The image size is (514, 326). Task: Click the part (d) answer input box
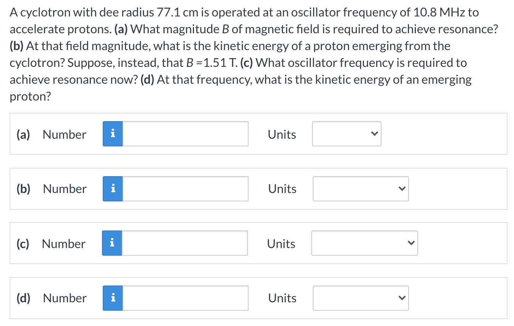point(185,298)
